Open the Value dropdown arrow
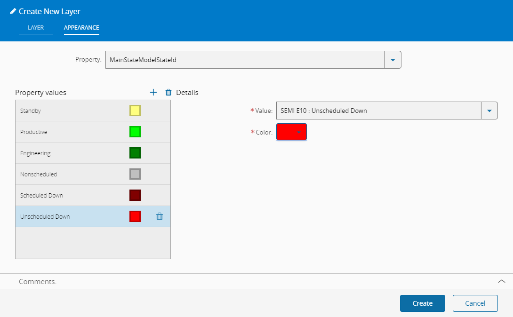The image size is (513, 317). [x=489, y=111]
